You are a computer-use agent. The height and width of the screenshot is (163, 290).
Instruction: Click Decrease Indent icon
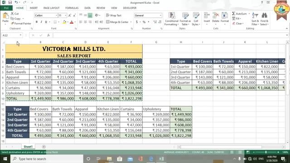click(x=97, y=22)
